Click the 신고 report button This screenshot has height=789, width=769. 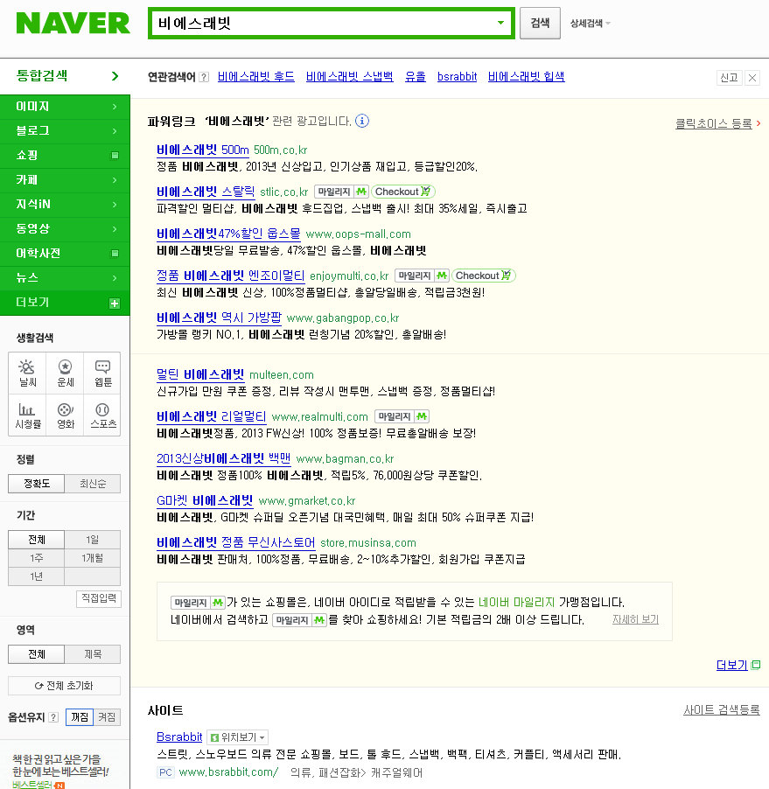[730, 78]
